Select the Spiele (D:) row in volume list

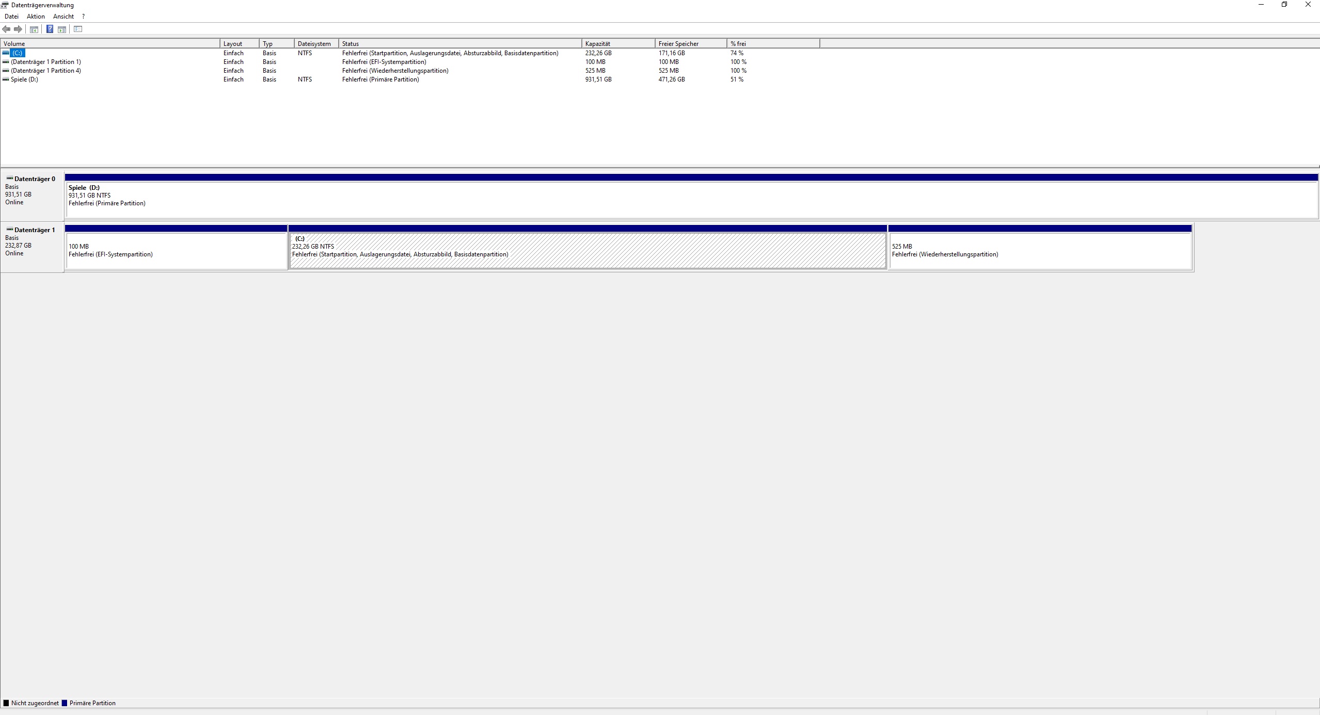pyautogui.click(x=24, y=79)
